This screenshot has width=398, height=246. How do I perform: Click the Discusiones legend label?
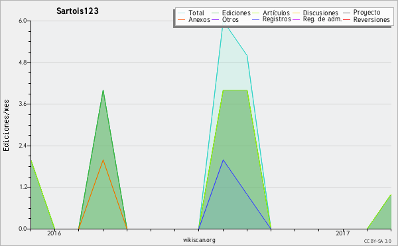(x=320, y=13)
